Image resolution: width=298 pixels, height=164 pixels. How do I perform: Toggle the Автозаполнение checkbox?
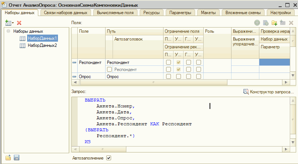pos(109,158)
